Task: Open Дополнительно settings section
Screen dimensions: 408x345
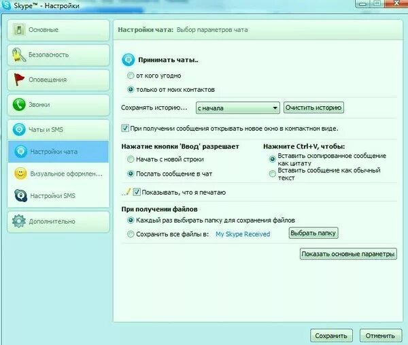Action: pyautogui.click(x=58, y=222)
